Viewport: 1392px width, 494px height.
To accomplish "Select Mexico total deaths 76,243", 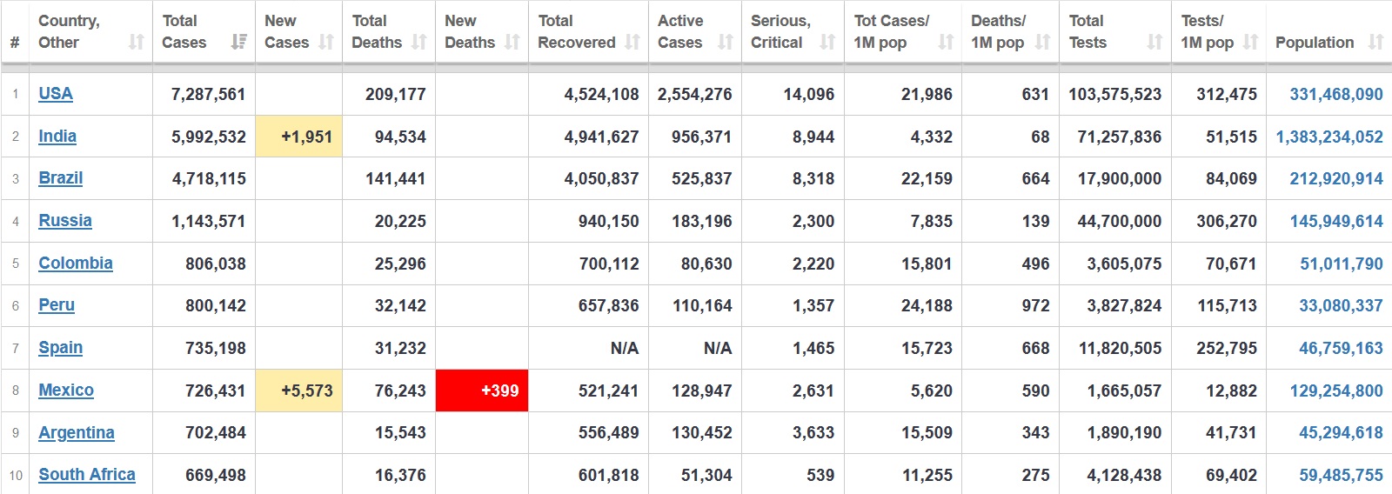I will (x=400, y=391).
